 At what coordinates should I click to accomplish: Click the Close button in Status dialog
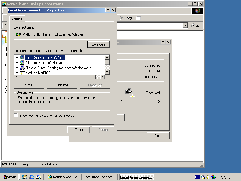tap(158, 136)
